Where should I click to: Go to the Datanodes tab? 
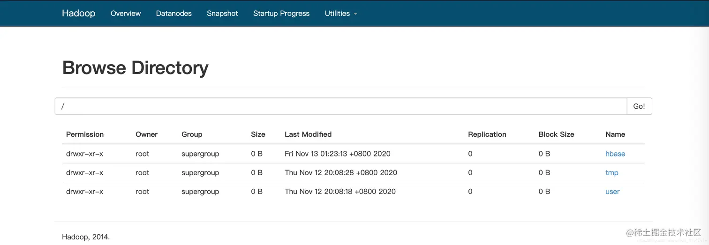174,13
